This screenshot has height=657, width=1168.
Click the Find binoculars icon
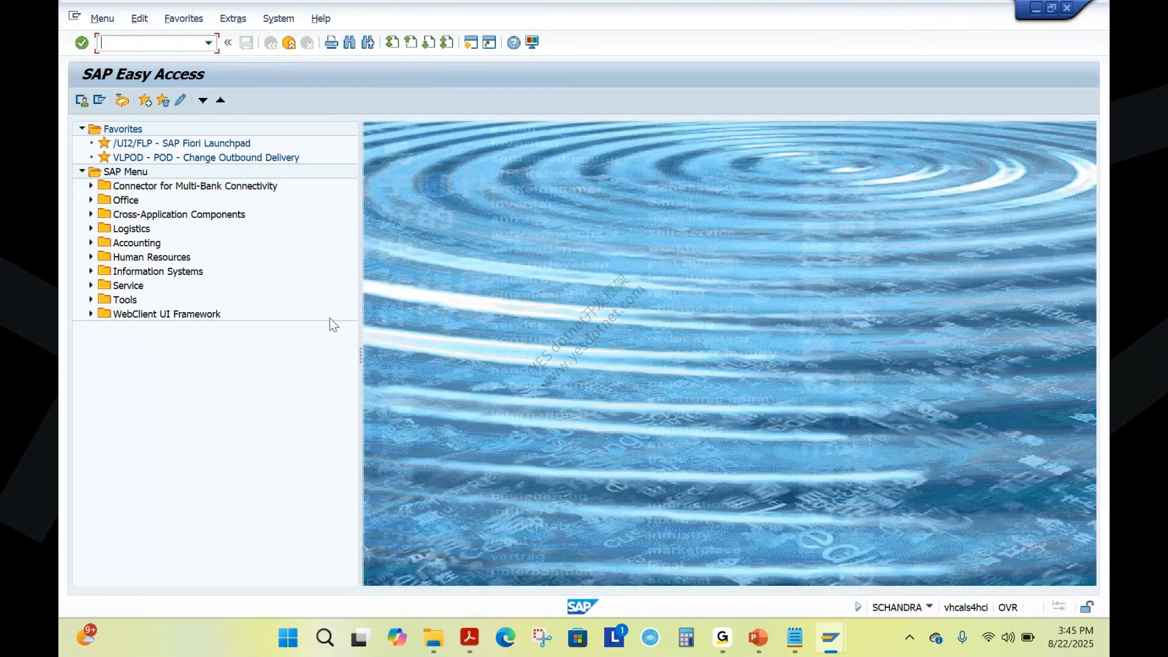coord(349,43)
